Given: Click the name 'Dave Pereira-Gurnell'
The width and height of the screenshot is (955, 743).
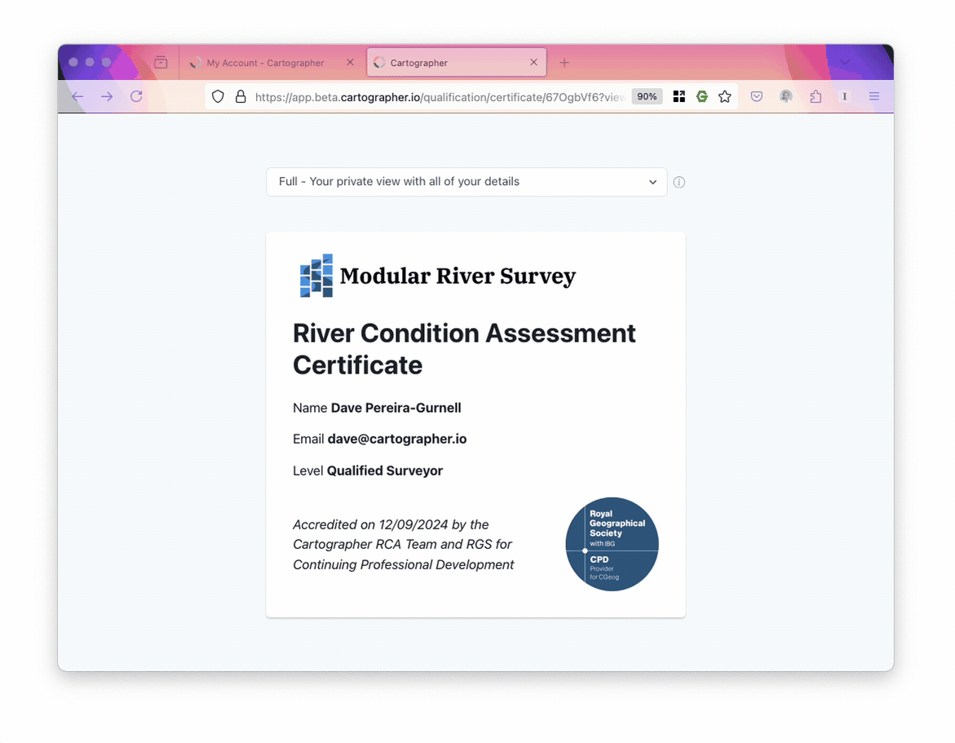Looking at the screenshot, I should 396,408.
